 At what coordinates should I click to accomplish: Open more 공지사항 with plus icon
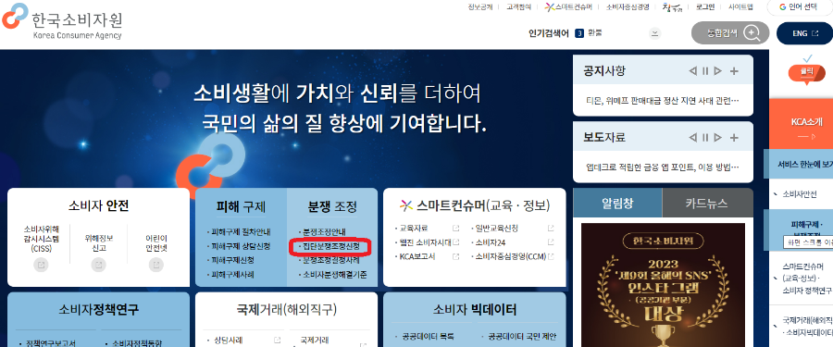pos(734,71)
